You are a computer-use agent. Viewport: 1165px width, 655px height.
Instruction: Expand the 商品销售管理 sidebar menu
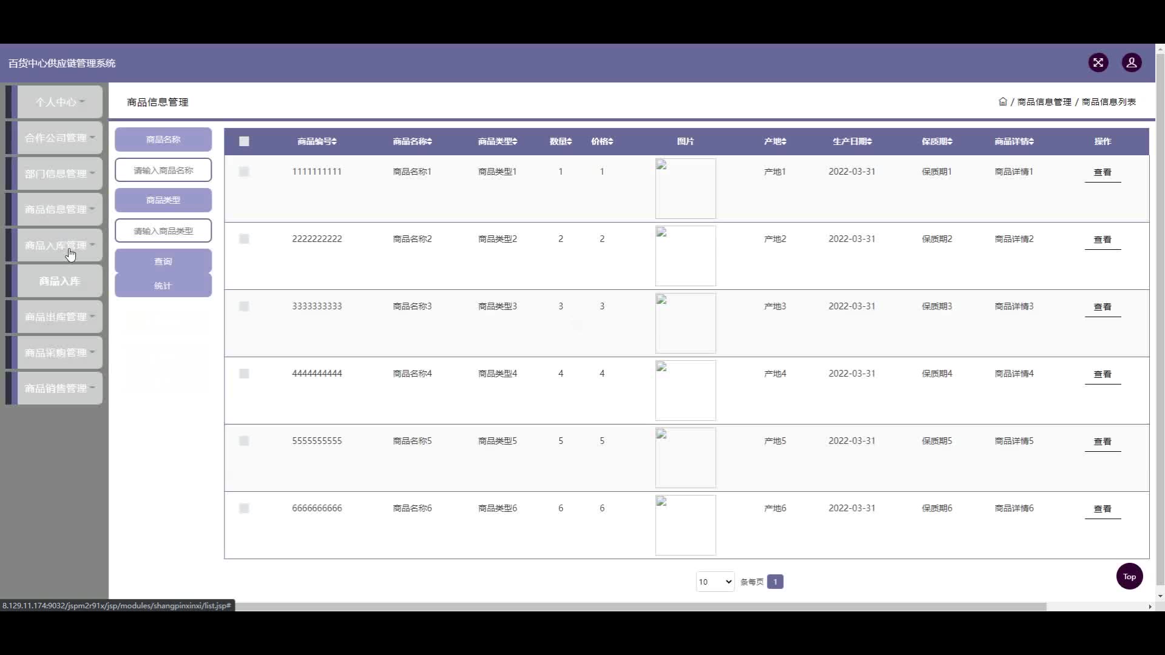pos(59,388)
